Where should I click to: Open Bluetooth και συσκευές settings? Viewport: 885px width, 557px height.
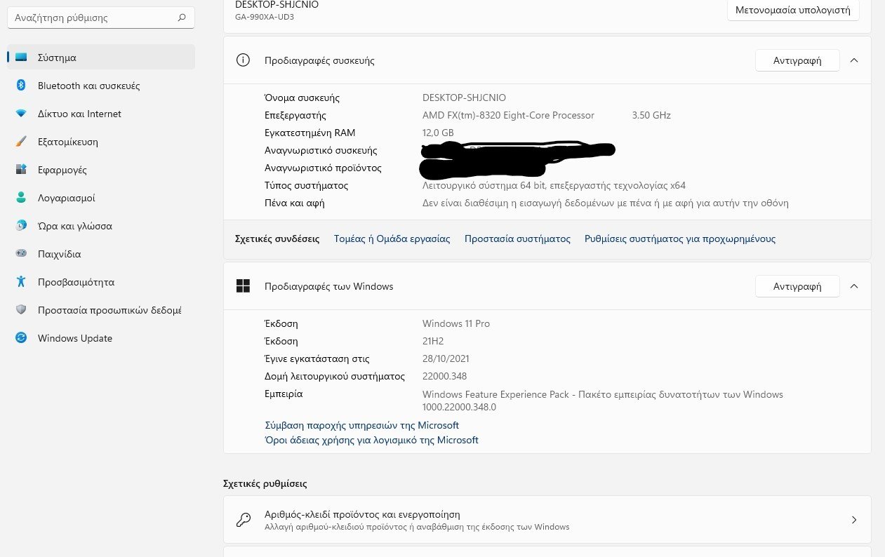100,86
